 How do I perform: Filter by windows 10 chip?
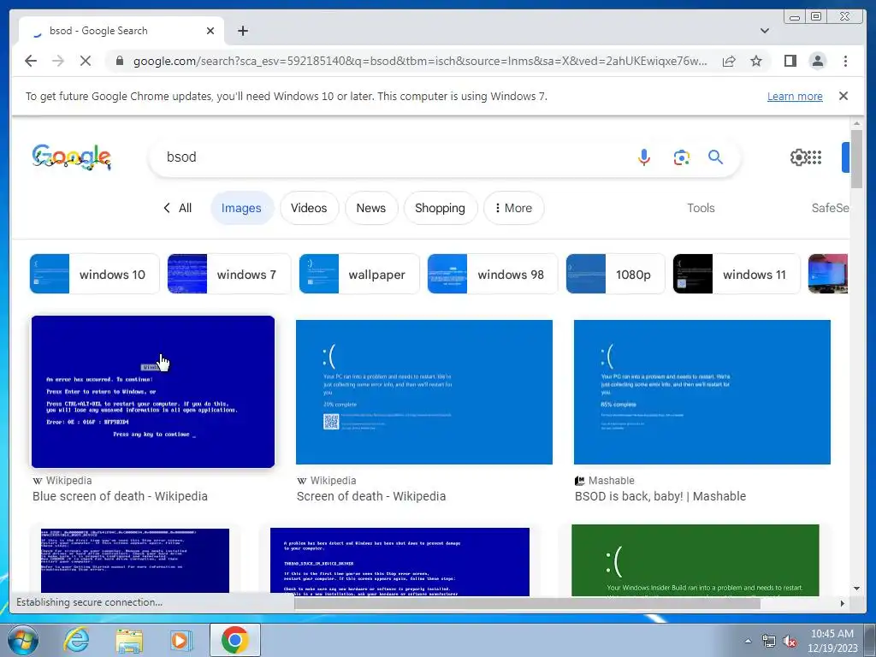(x=94, y=274)
